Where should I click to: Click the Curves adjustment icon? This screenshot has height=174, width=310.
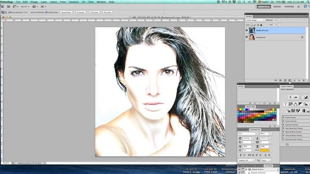click(x=300, y=97)
